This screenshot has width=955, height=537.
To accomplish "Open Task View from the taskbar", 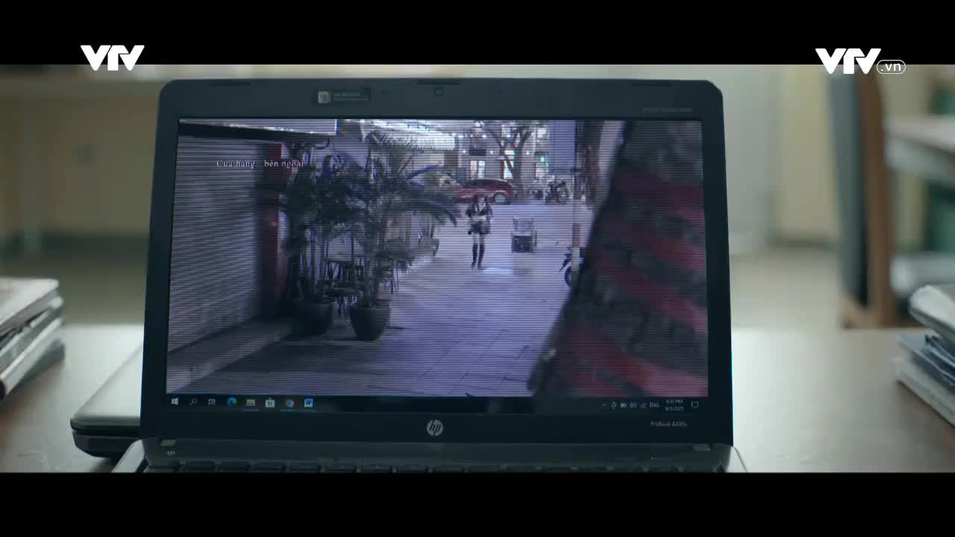I will tap(212, 402).
